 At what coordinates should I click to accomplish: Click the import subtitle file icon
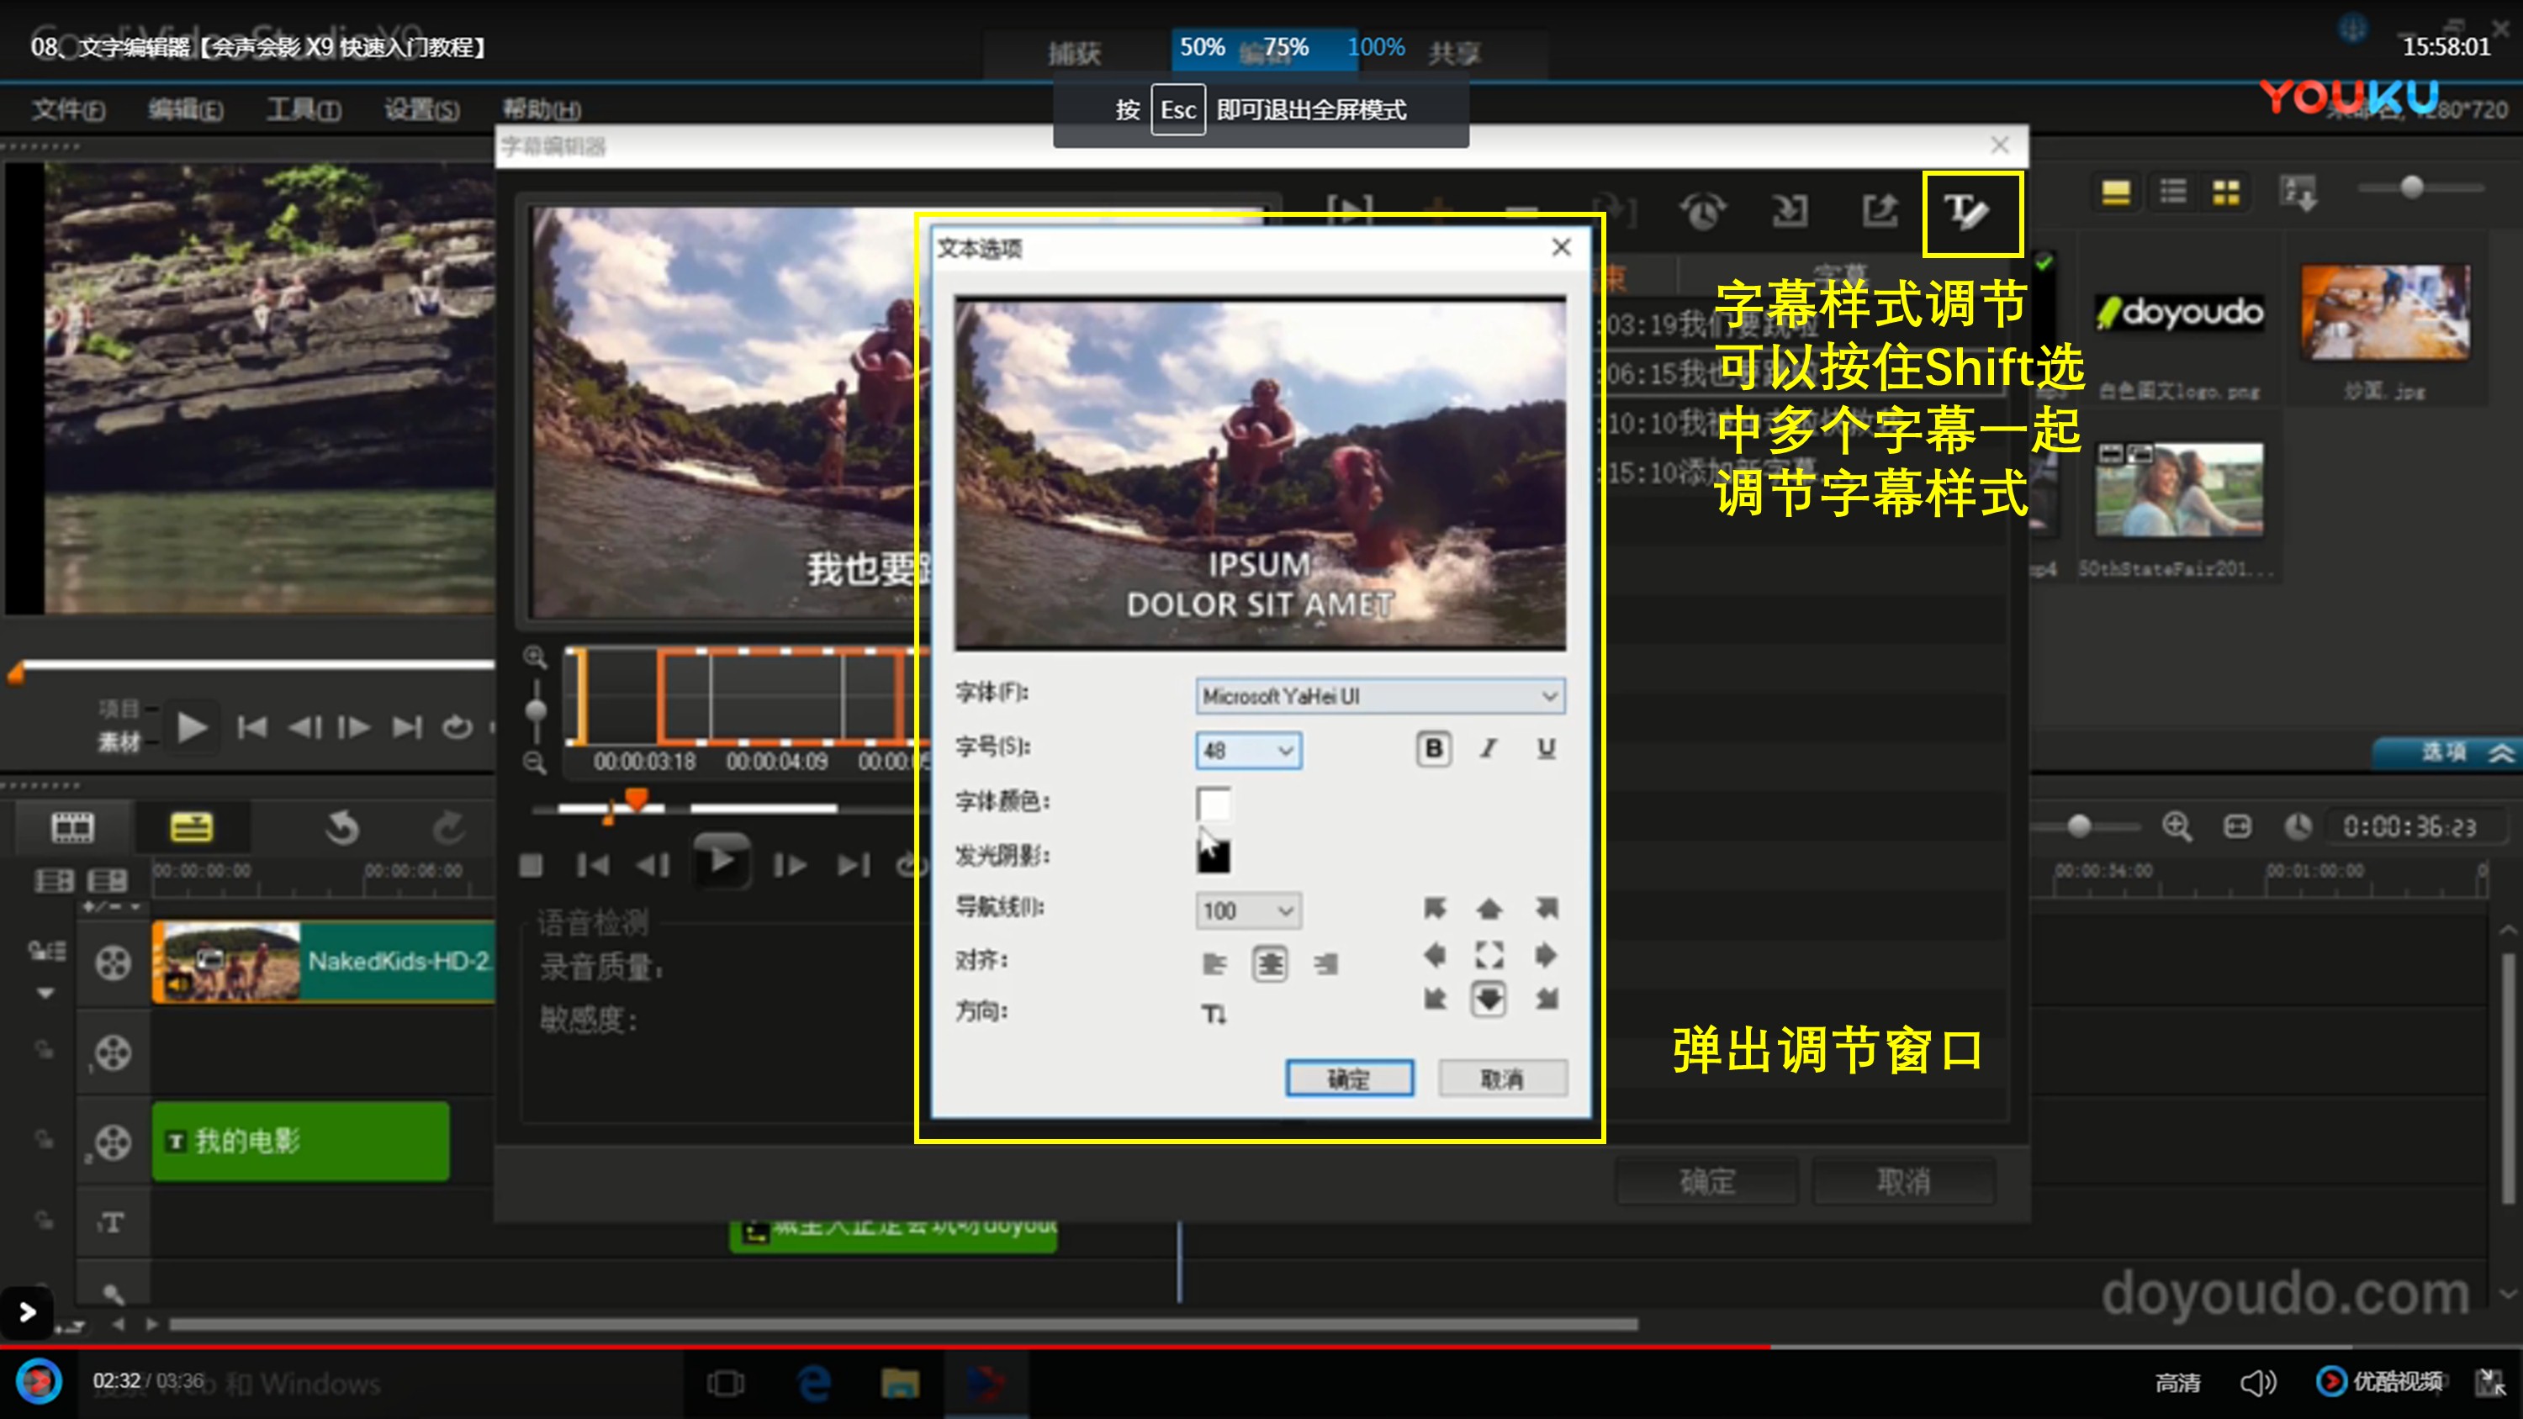tap(1790, 210)
